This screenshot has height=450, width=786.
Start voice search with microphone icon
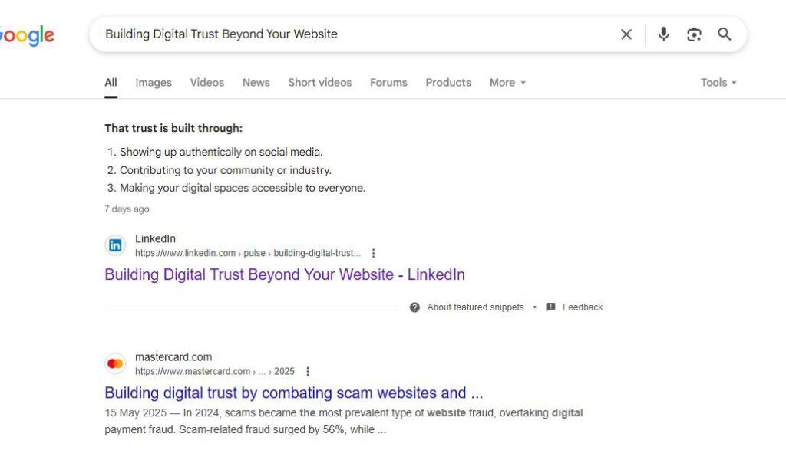pyautogui.click(x=663, y=34)
